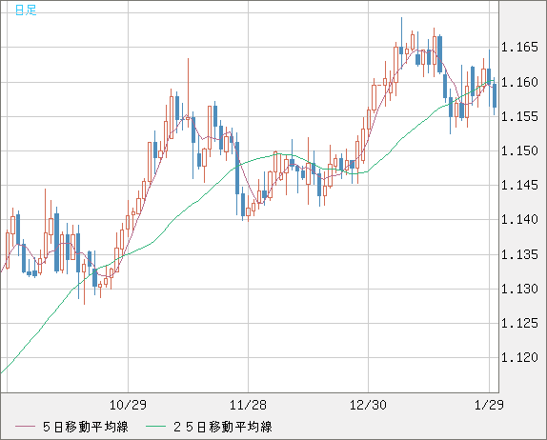Screen dimensions: 547x440
Task: Click the green 25-day legend line sample
Action: 155,427
